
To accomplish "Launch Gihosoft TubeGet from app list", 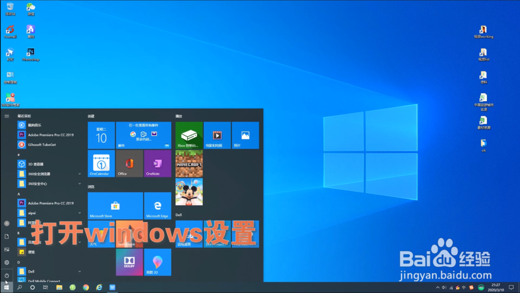I will 49,145.
